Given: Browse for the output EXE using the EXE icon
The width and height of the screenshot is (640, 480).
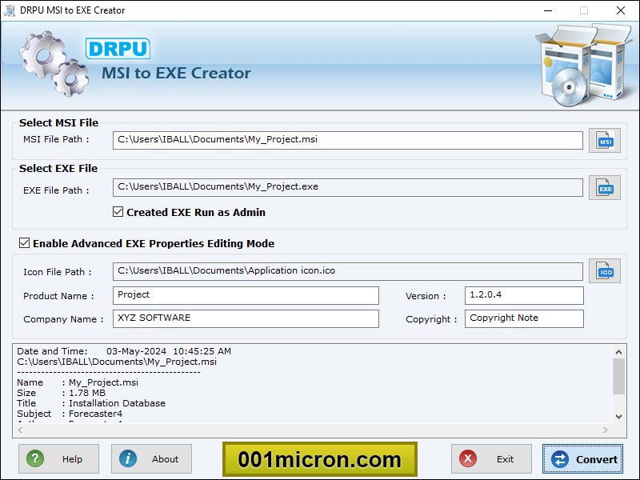Looking at the screenshot, I should [x=605, y=186].
